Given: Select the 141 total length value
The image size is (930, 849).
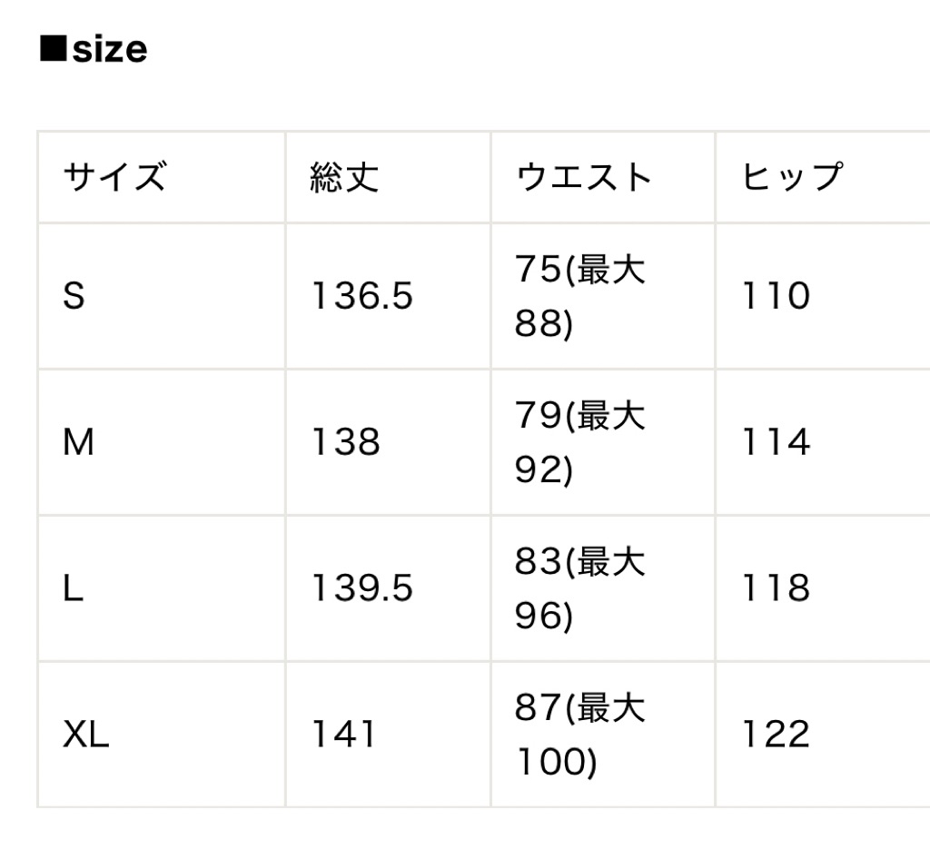Looking at the screenshot, I should 344,735.
